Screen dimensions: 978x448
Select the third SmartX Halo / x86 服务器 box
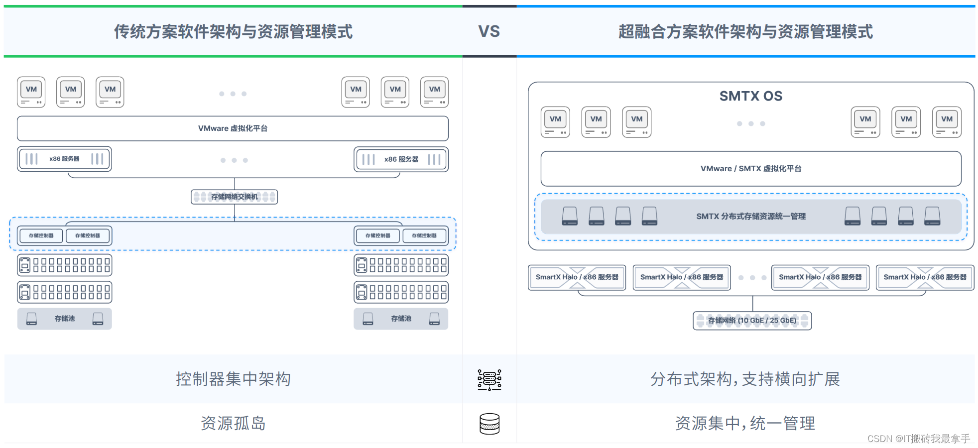820,277
